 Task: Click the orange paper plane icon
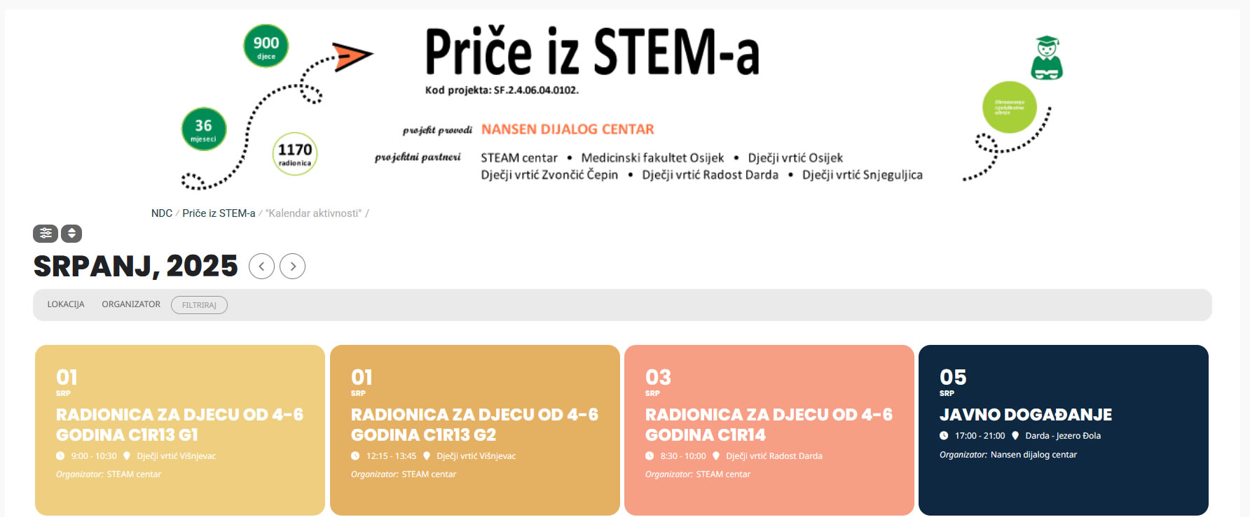pyautogui.click(x=352, y=56)
